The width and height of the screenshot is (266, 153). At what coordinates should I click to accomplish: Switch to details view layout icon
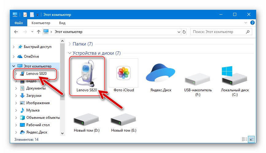(x=245, y=139)
